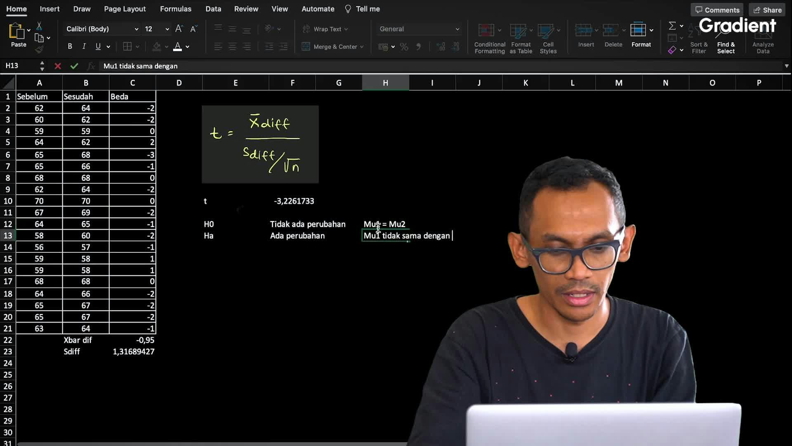The width and height of the screenshot is (792, 446).
Task: Open the Formulas ribbon tab
Action: coord(176,9)
